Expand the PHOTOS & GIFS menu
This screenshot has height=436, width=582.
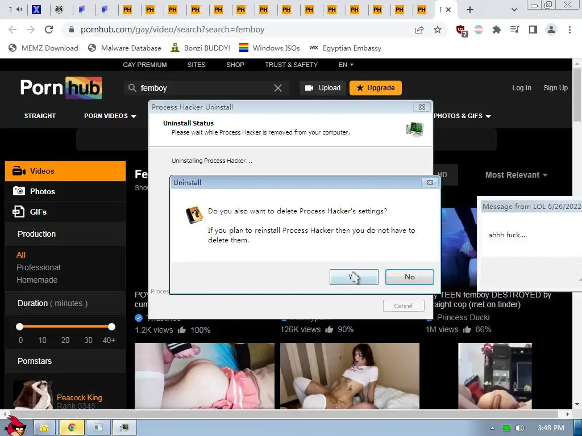click(x=462, y=116)
